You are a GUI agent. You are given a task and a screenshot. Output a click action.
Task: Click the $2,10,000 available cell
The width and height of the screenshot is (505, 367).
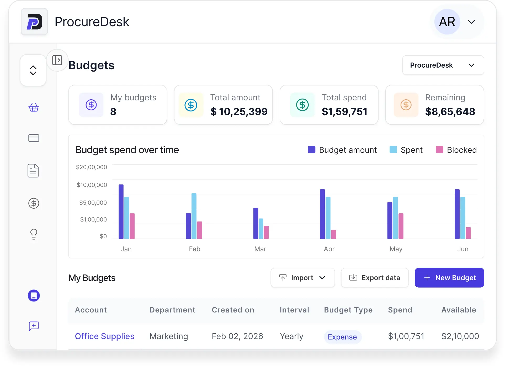coord(460,336)
